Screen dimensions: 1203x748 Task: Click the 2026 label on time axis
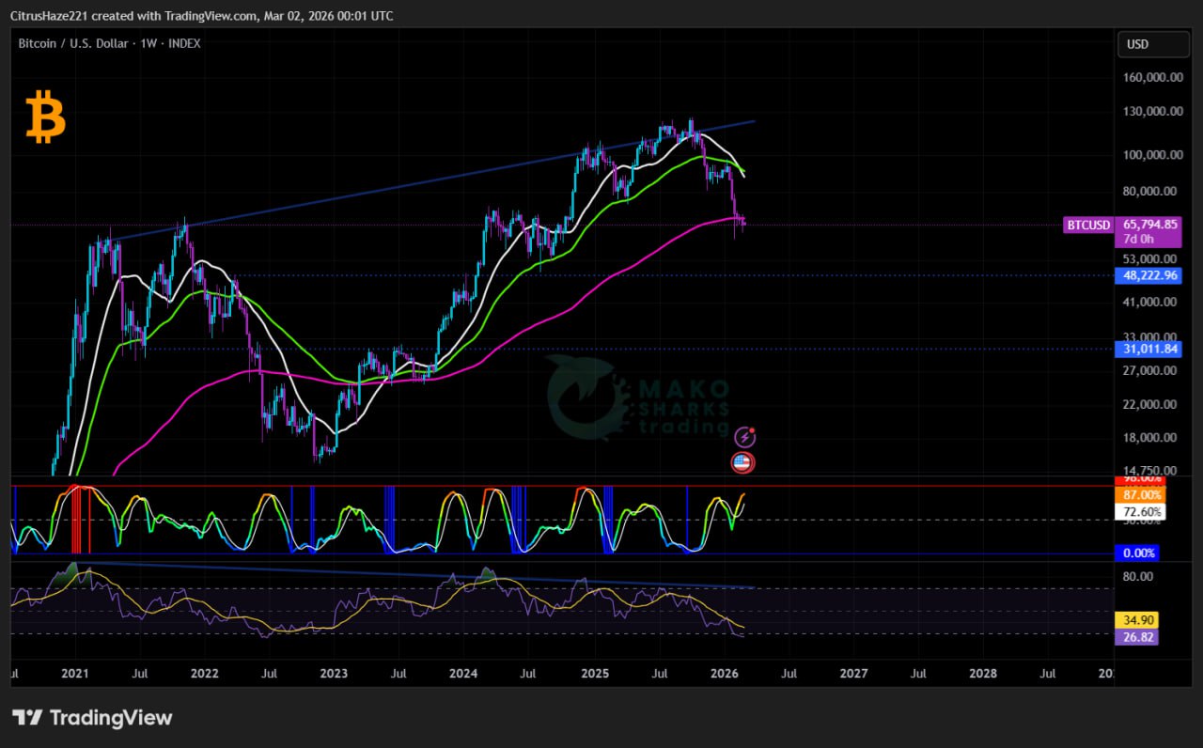click(724, 674)
